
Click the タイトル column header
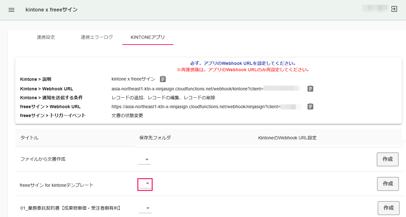[29, 138]
